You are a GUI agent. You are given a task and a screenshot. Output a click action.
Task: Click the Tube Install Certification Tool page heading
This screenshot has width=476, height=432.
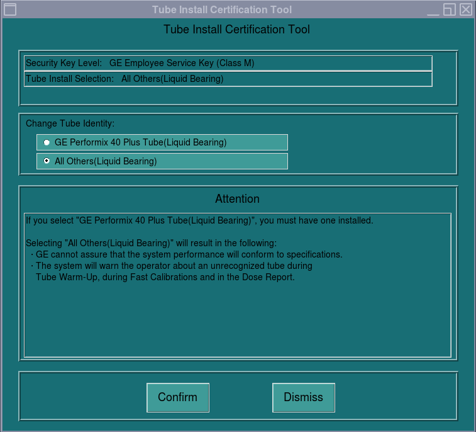coord(236,30)
